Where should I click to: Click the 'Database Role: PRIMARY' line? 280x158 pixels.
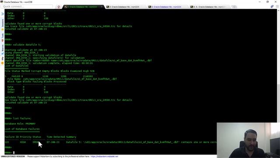[20, 124]
